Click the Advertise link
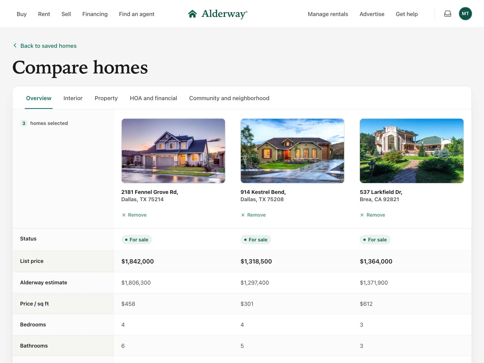 (x=372, y=14)
